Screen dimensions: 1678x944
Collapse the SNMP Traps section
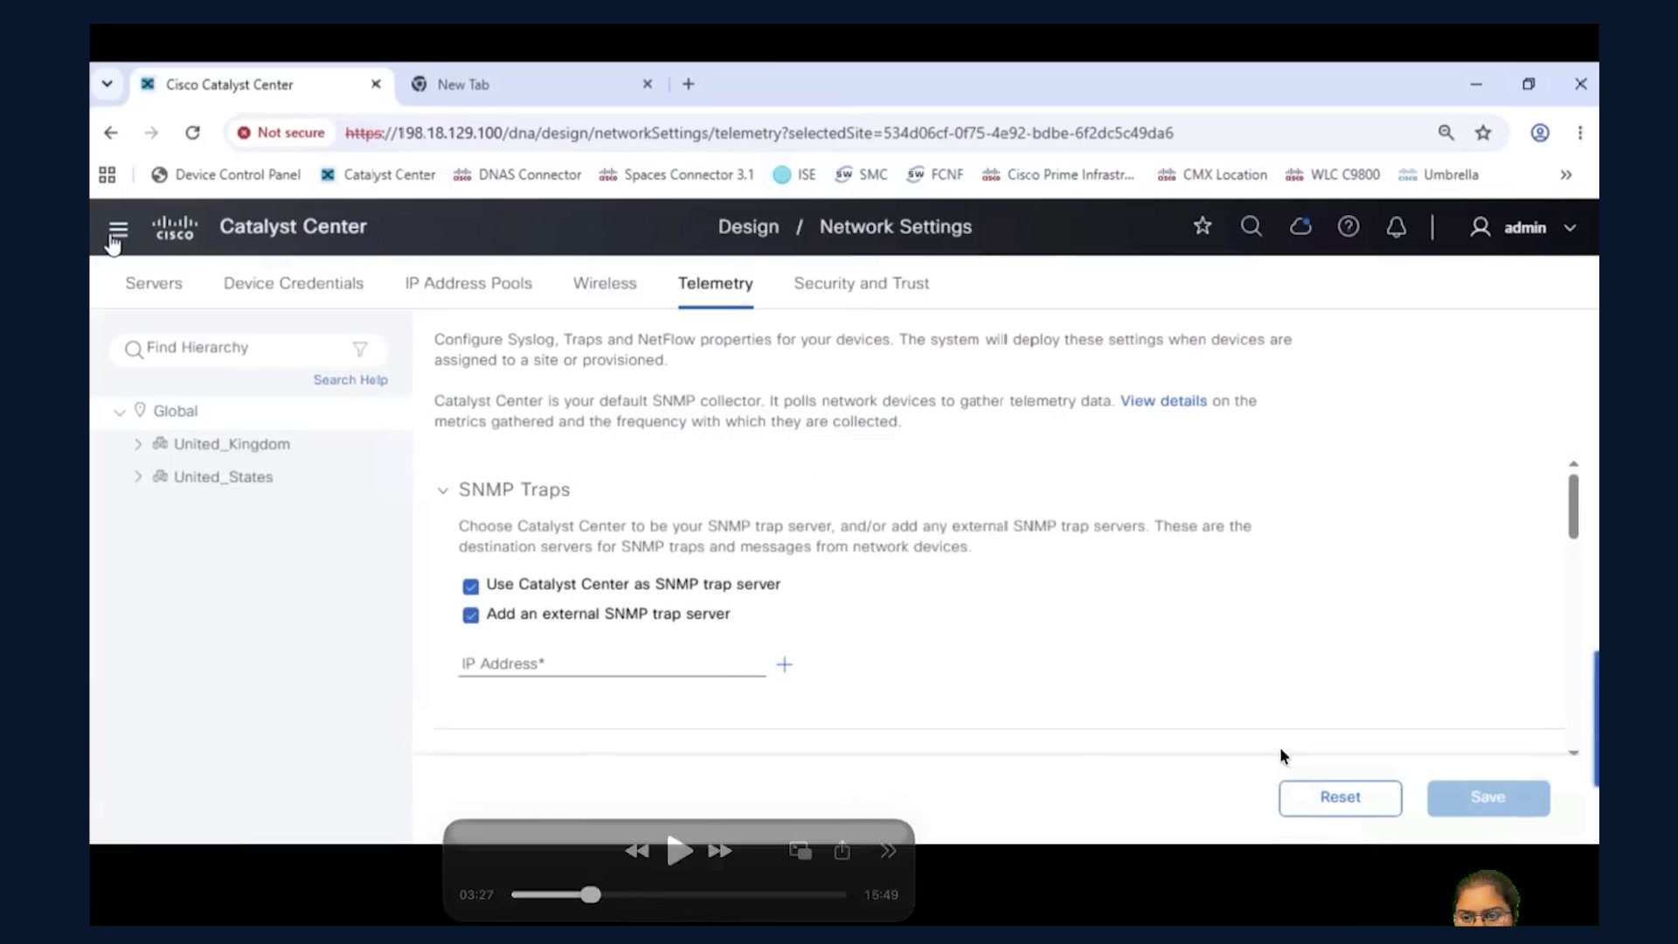point(443,490)
